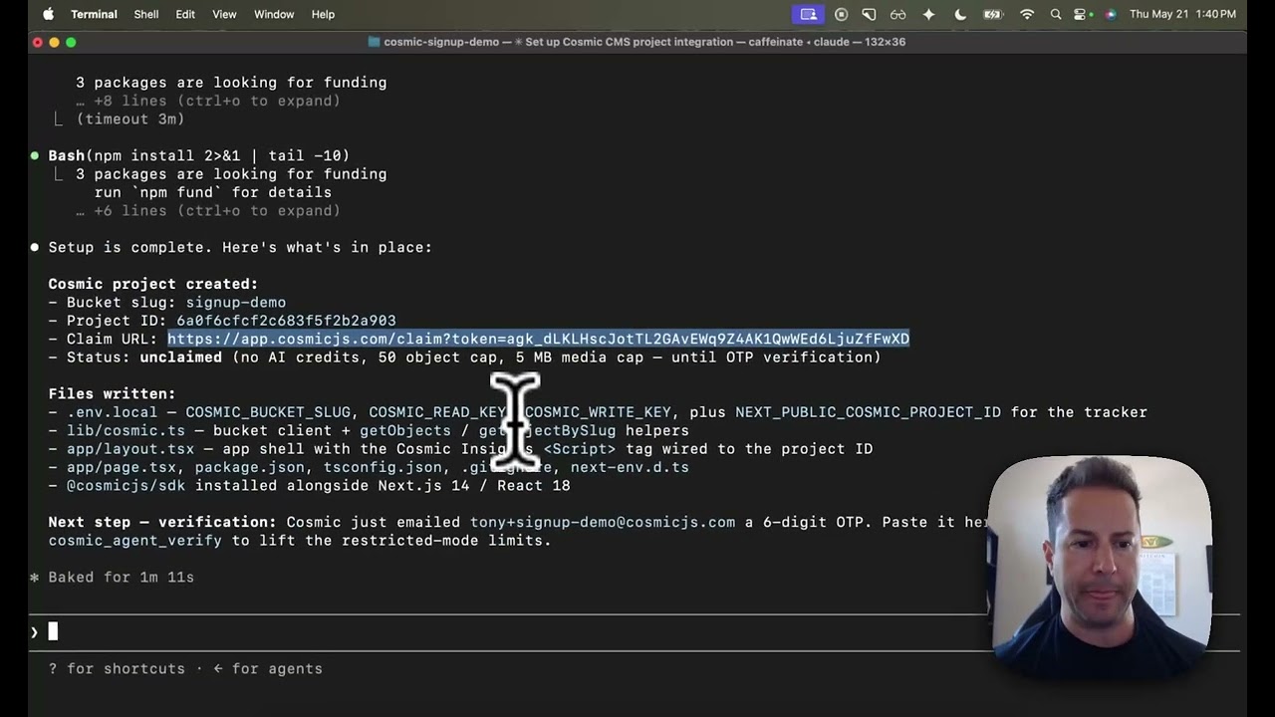Click the purple screen-sharing menu bar icon
This screenshot has height=717, width=1275.
pos(808,14)
